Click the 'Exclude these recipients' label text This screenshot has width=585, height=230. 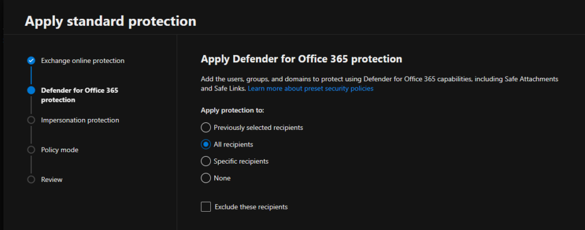[251, 207]
